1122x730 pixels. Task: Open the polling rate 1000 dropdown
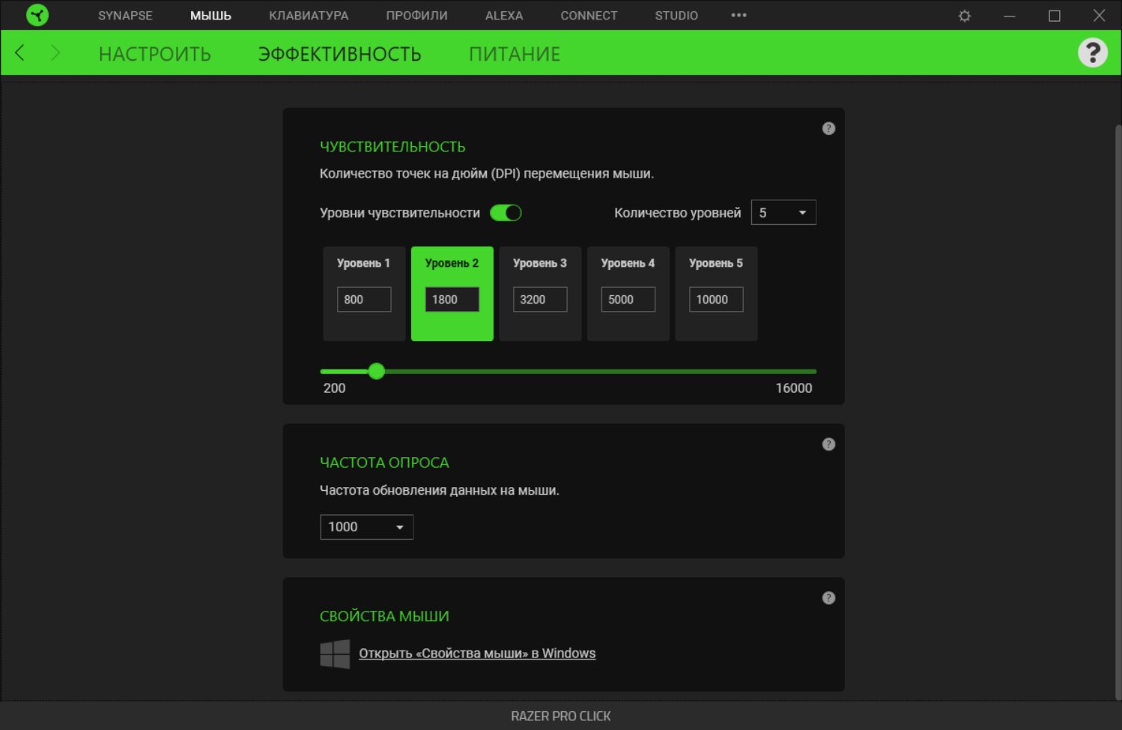(367, 527)
